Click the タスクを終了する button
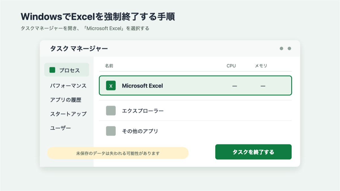 click(253, 152)
